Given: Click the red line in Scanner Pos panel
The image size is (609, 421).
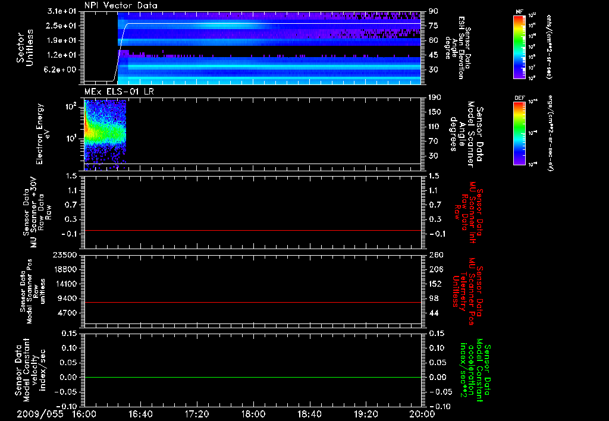Looking at the screenshot, I should [x=253, y=302].
